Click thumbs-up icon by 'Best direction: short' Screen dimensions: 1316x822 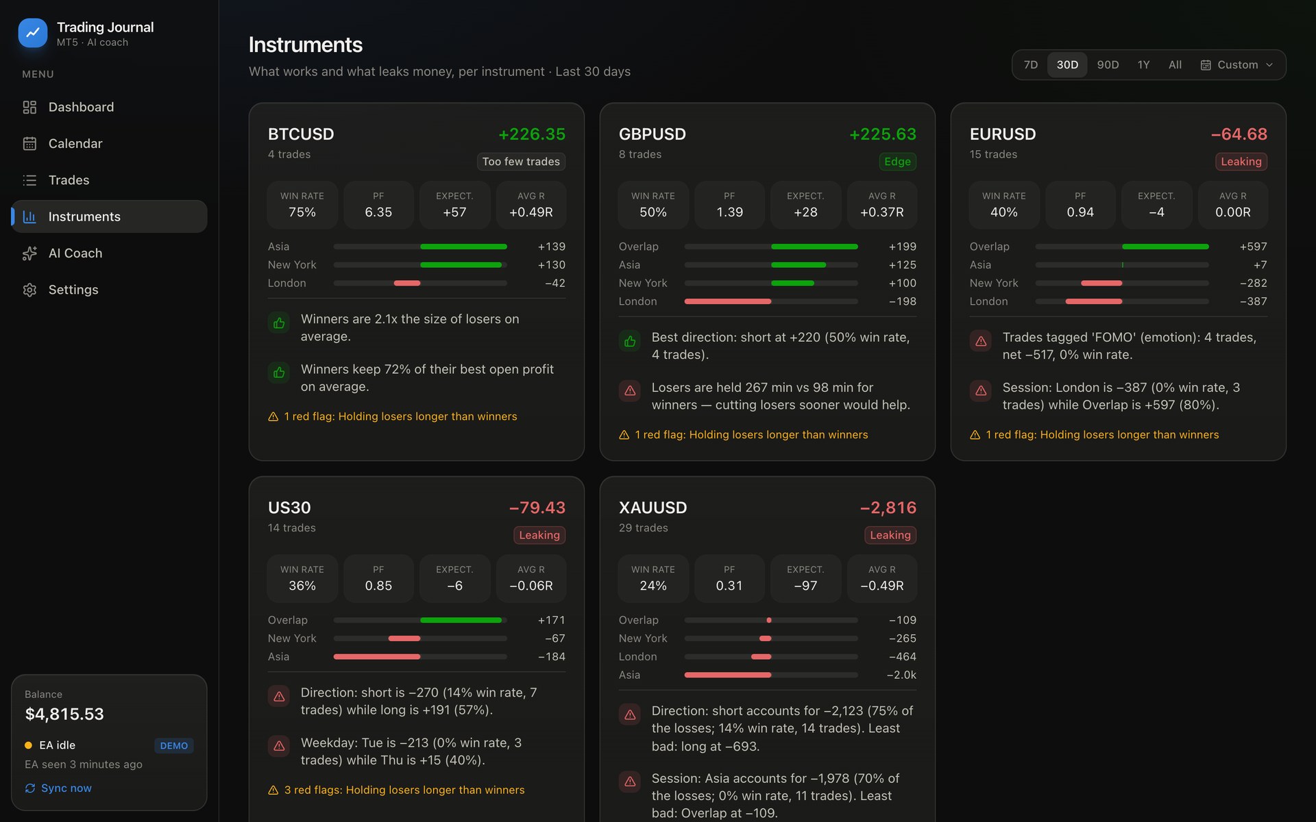[630, 341]
